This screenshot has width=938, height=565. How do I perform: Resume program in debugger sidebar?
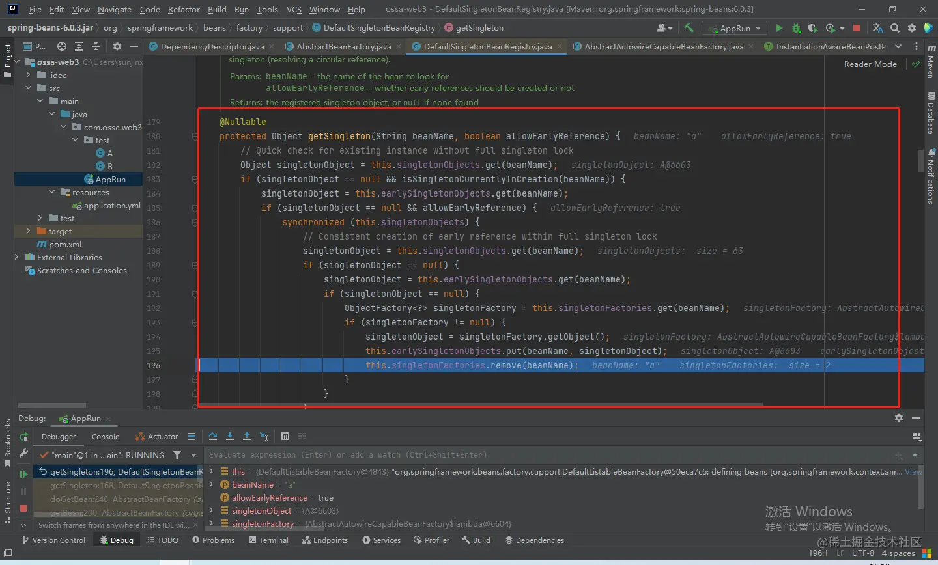tap(23, 474)
